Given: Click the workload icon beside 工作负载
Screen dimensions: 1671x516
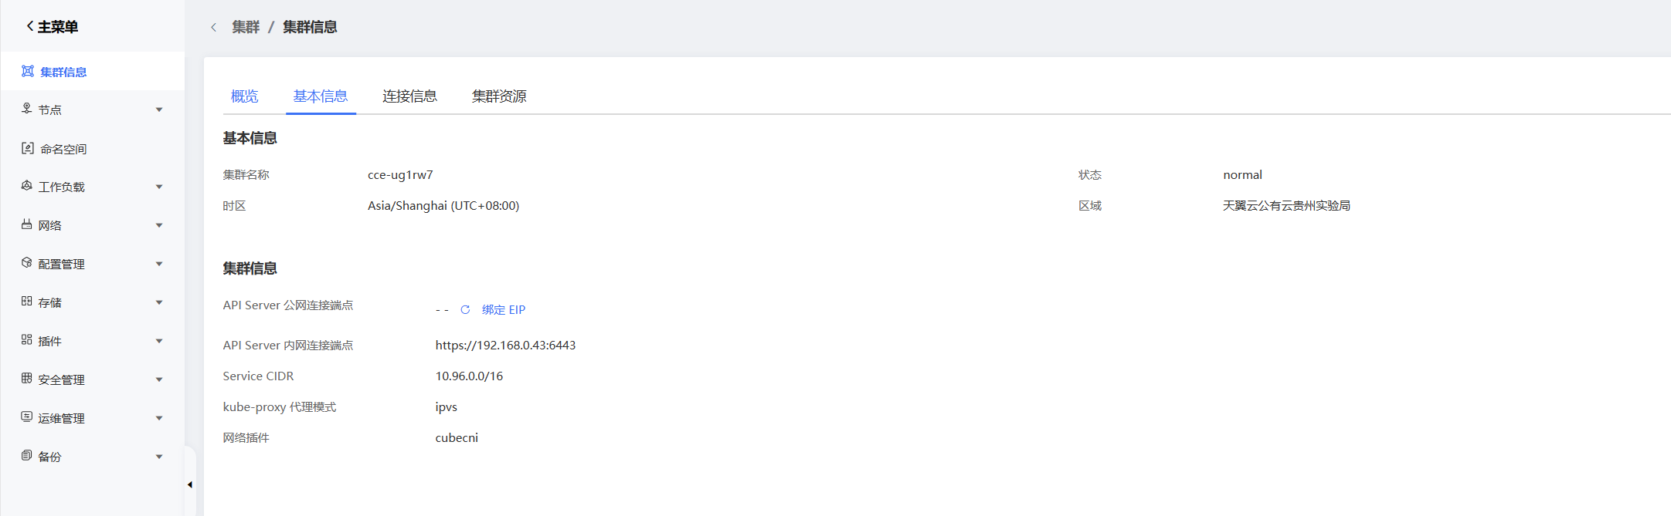Looking at the screenshot, I should pyautogui.click(x=26, y=186).
